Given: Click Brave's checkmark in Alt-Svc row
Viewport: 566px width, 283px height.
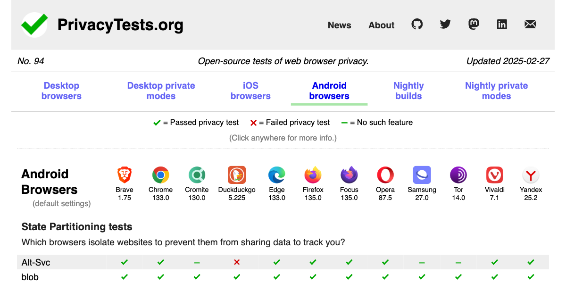Looking at the screenshot, I should [125, 262].
